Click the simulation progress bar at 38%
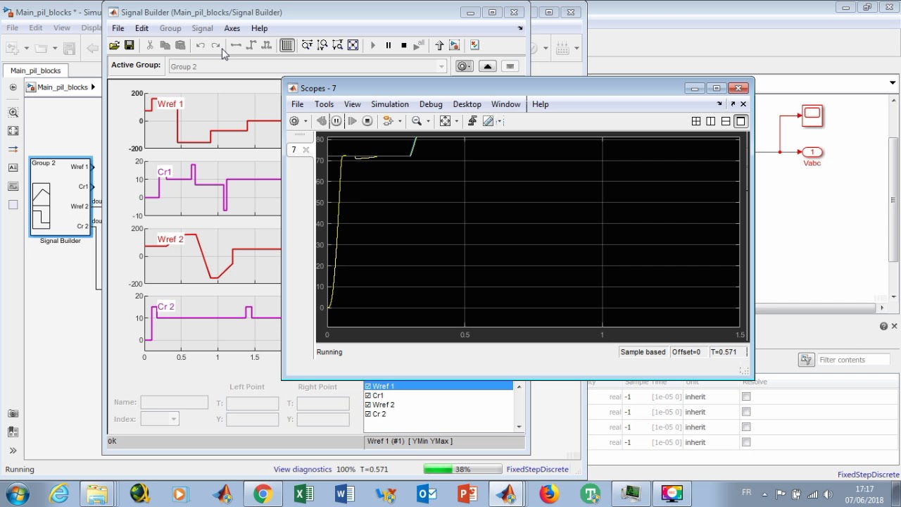The width and height of the screenshot is (901, 507). (x=462, y=470)
